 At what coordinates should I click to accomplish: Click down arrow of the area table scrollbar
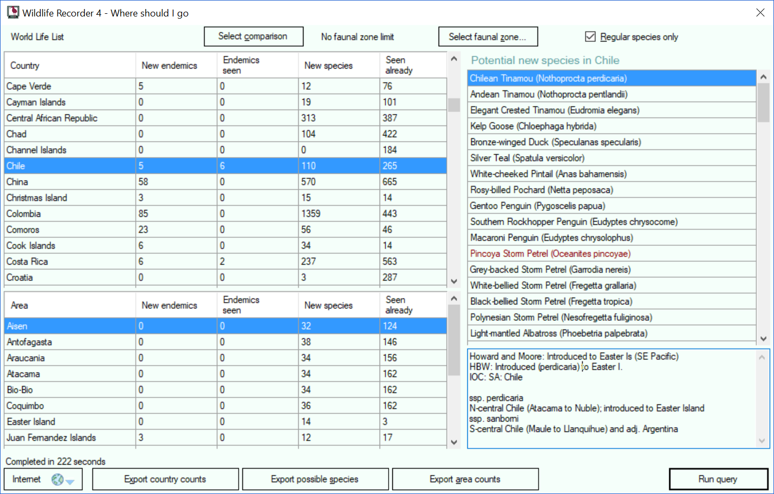454,442
